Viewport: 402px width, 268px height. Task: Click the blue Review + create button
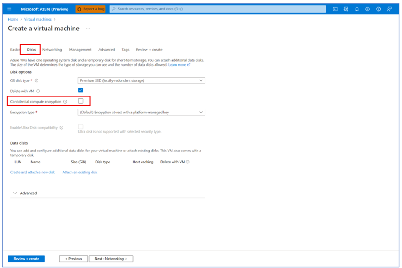[x=26, y=259]
